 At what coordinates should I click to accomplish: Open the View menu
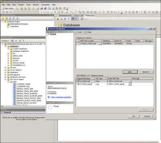pos(14,5)
